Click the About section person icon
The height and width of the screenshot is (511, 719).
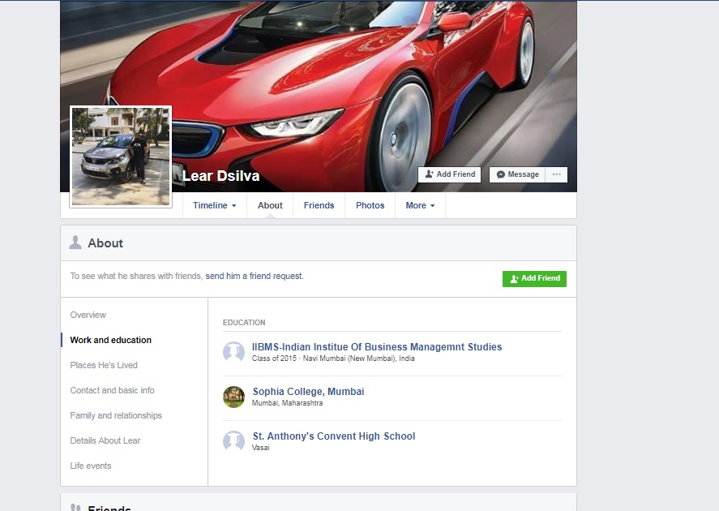75,243
